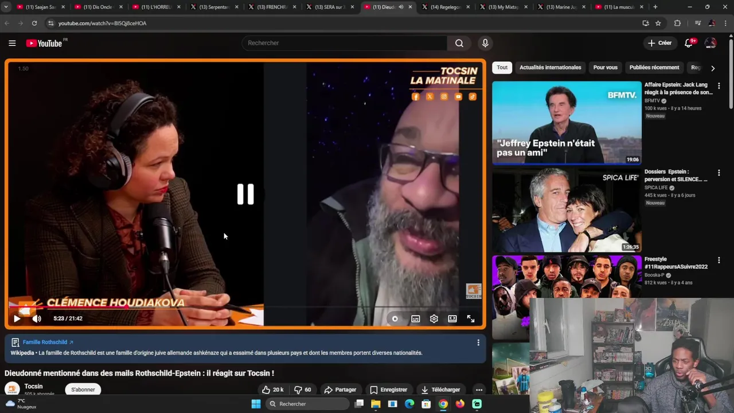The height and width of the screenshot is (413, 734).
Task: Open menu for Affaire Epstein Jack Lang video
Action: [719, 85]
